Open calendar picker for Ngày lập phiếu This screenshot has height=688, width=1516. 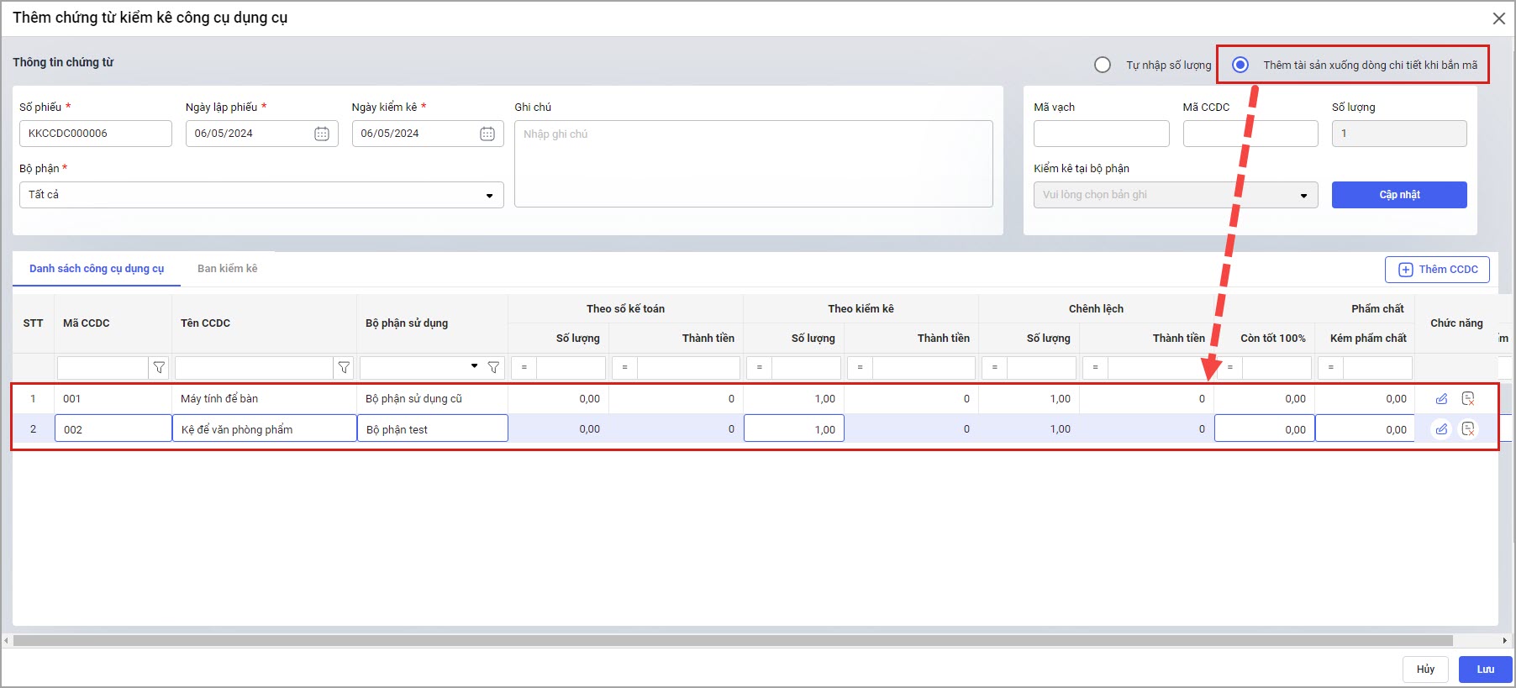(322, 134)
